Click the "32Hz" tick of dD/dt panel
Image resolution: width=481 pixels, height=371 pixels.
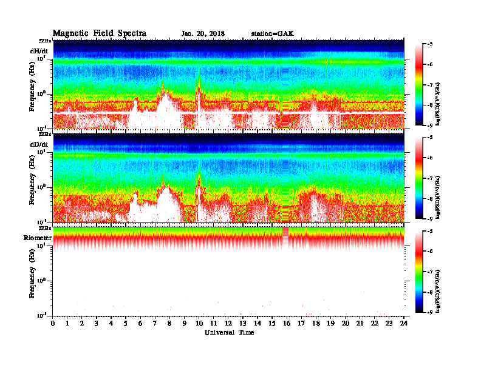click(45, 134)
